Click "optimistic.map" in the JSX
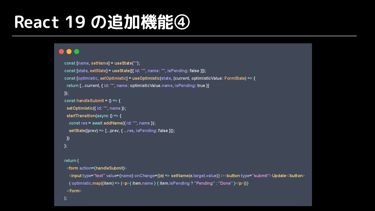Image resolution: width=375 pixels, height=211 pixels. [x=86, y=183]
